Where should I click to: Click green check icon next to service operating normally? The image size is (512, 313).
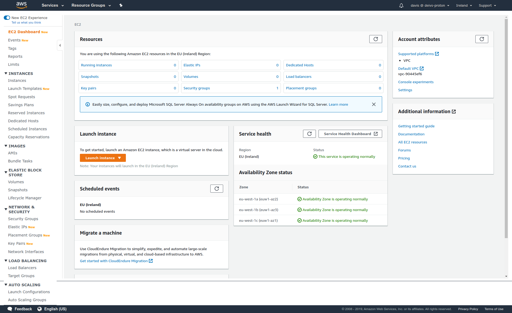(x=315, y=156)
